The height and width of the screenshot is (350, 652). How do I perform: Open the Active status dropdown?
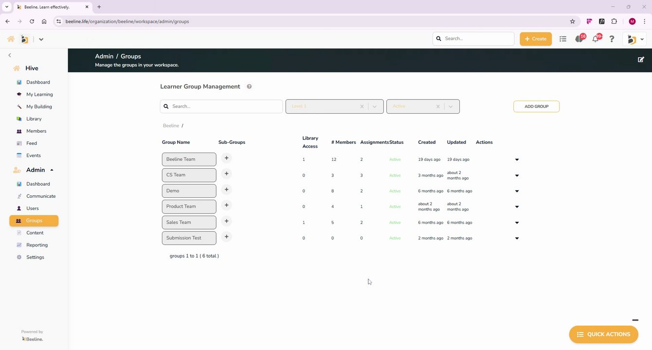click(451, 106)
